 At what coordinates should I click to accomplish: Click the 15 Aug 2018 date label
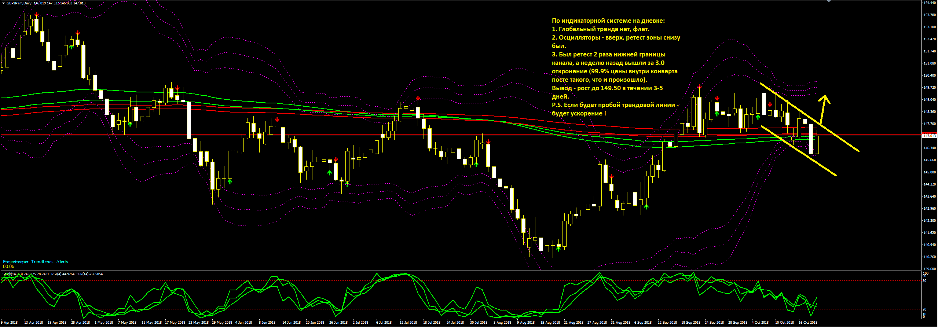pos(550,323)
